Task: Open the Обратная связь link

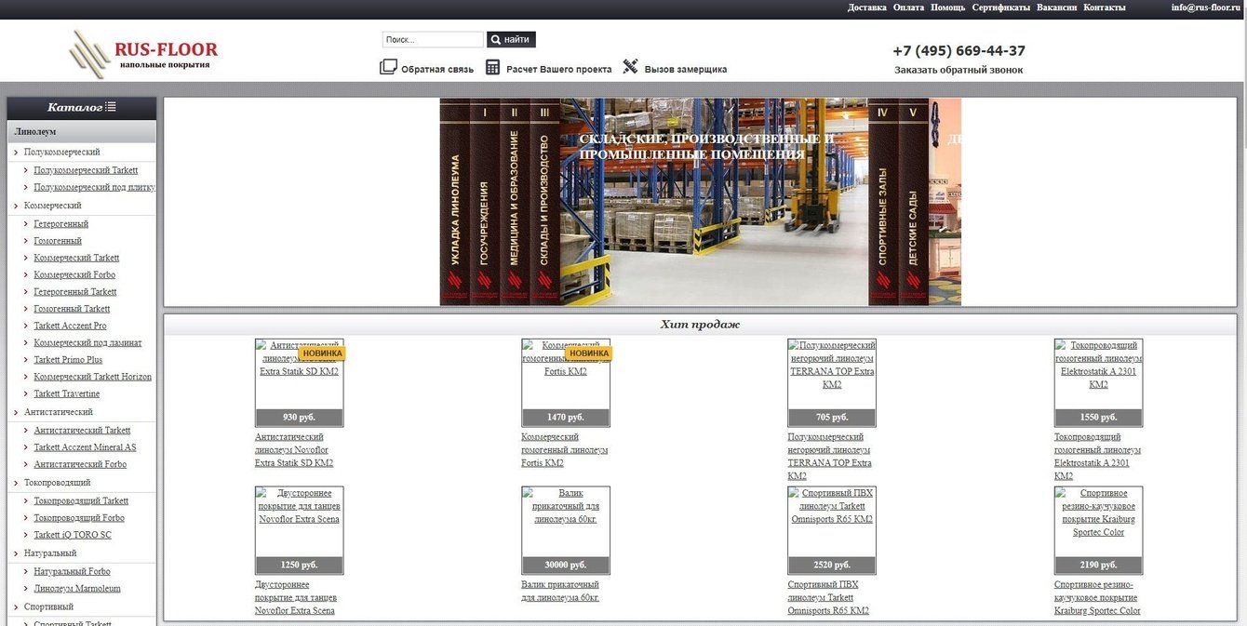Action: [x=437, y=70]
